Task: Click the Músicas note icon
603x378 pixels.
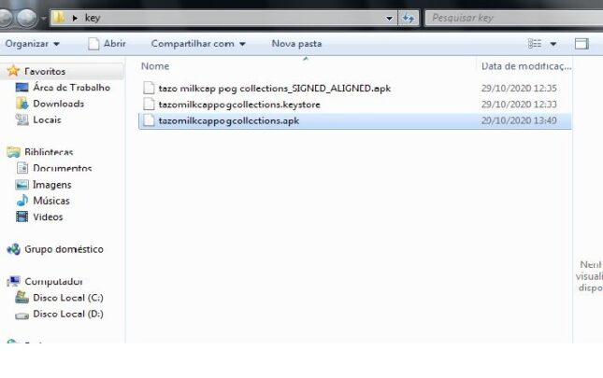Action: (x=22, y=201)
